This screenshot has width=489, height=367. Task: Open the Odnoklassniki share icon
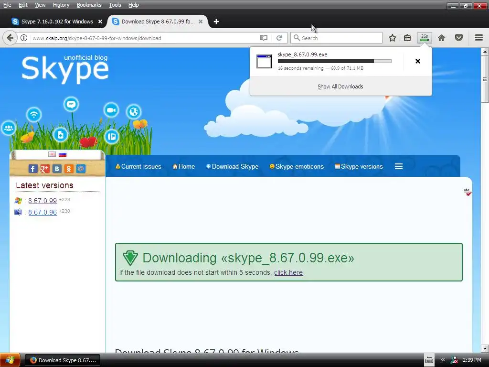69,169
